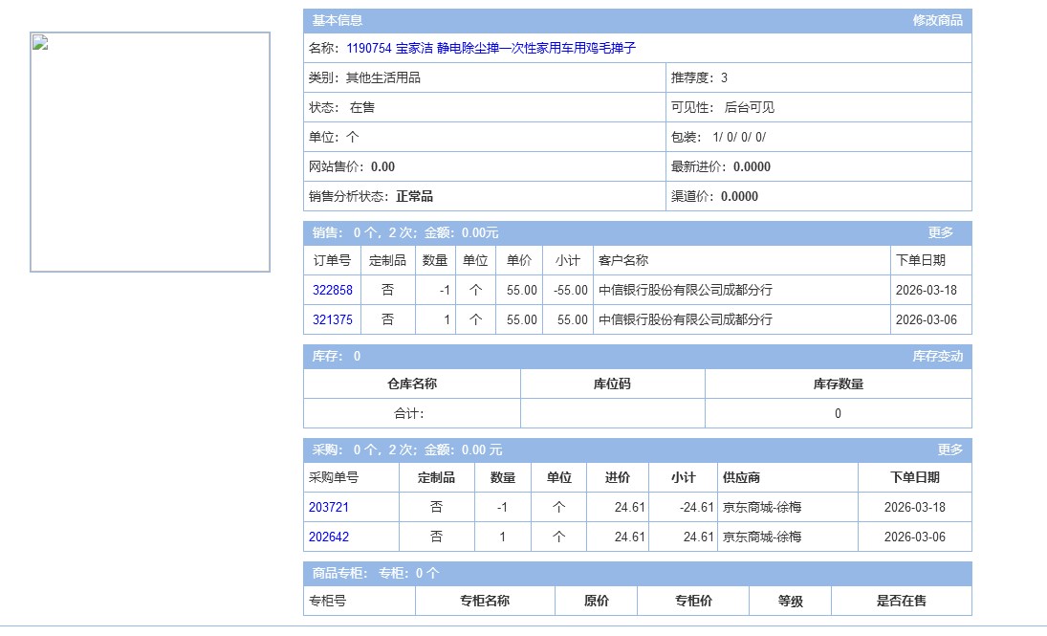The height and width of the screenshot is (636, 1047).
Task: Open purchase order 203721
Action: coord(328,508)
